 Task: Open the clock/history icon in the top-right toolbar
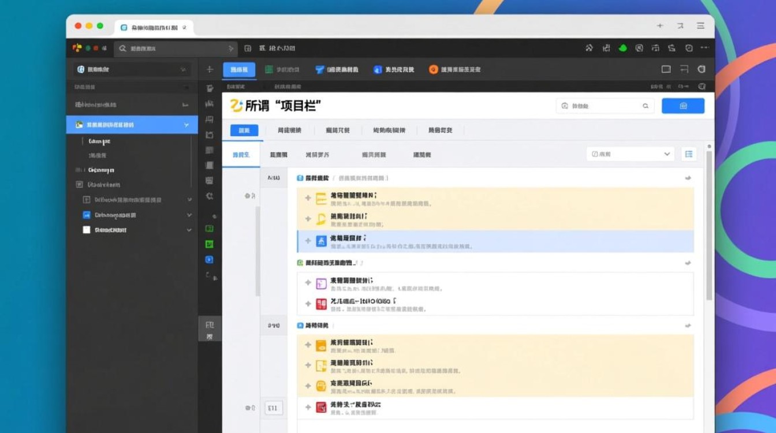point(689,48)
